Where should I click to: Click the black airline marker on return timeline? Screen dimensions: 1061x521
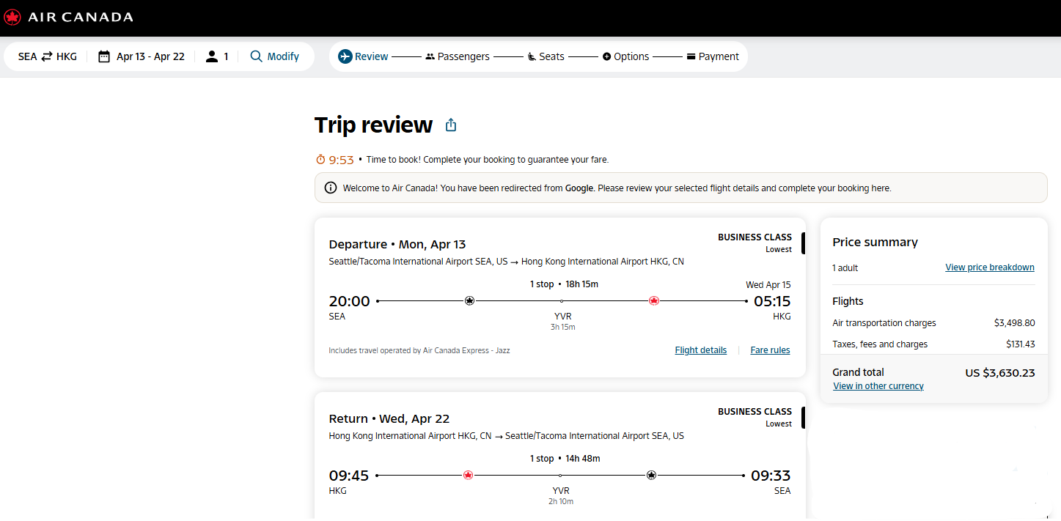(651, 475)
